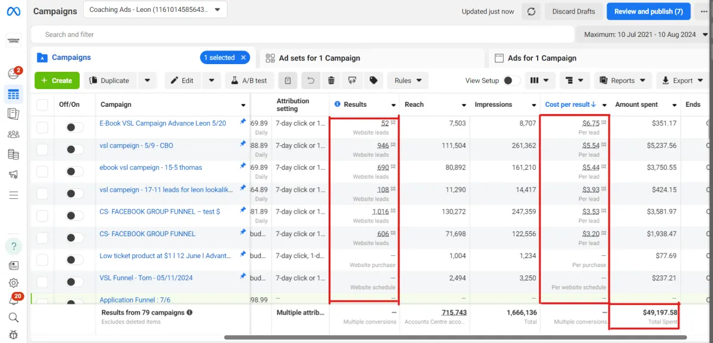This screenshot has width=713, height=343.
Task: Toggle the E-Book VSL Campaign on/off switch
Action: coord(74,127)
